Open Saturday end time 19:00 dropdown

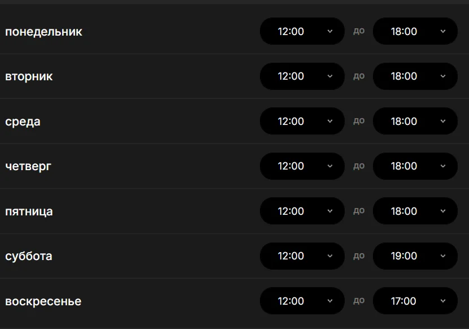tap(415, 256)
